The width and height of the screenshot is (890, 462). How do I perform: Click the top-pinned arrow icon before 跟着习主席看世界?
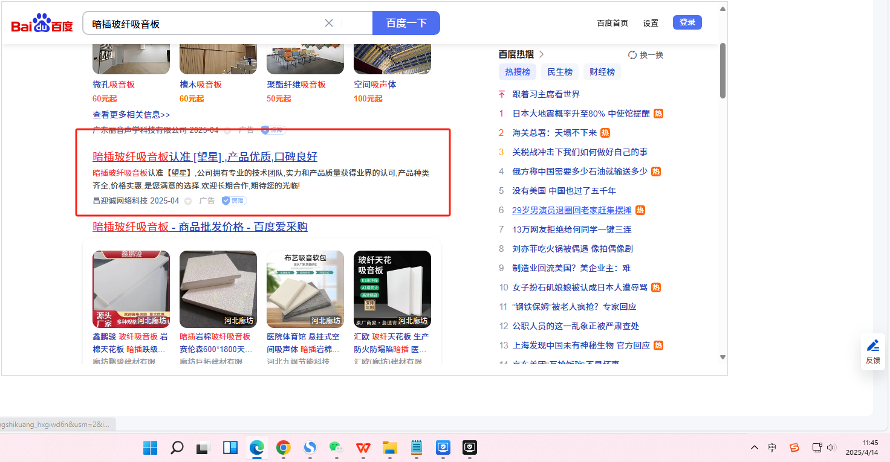[501, 94]
